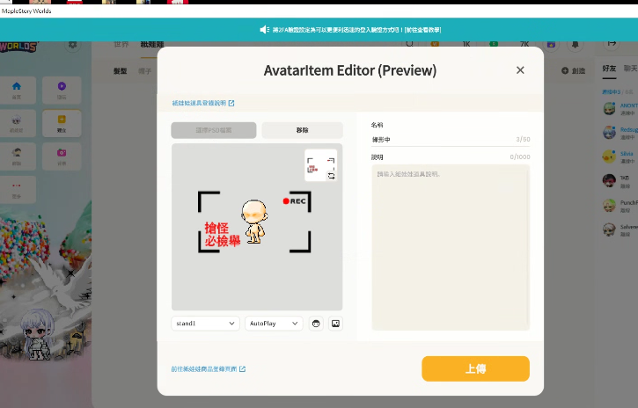Click the description text area
This screenshot has width=638, height=408.
click(x=451, y=247)
